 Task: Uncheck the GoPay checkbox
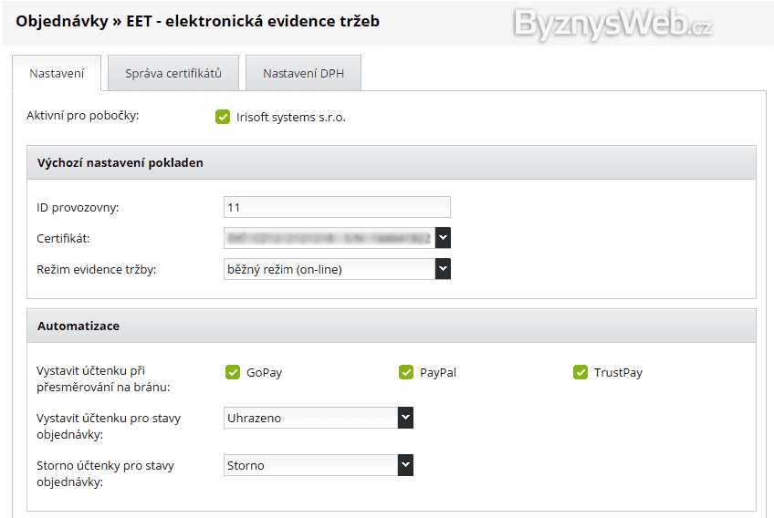coord(233,372)
